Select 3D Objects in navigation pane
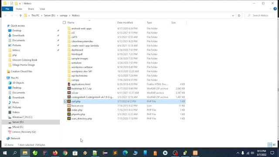279x157 pixels. click(x=18, y=83)
